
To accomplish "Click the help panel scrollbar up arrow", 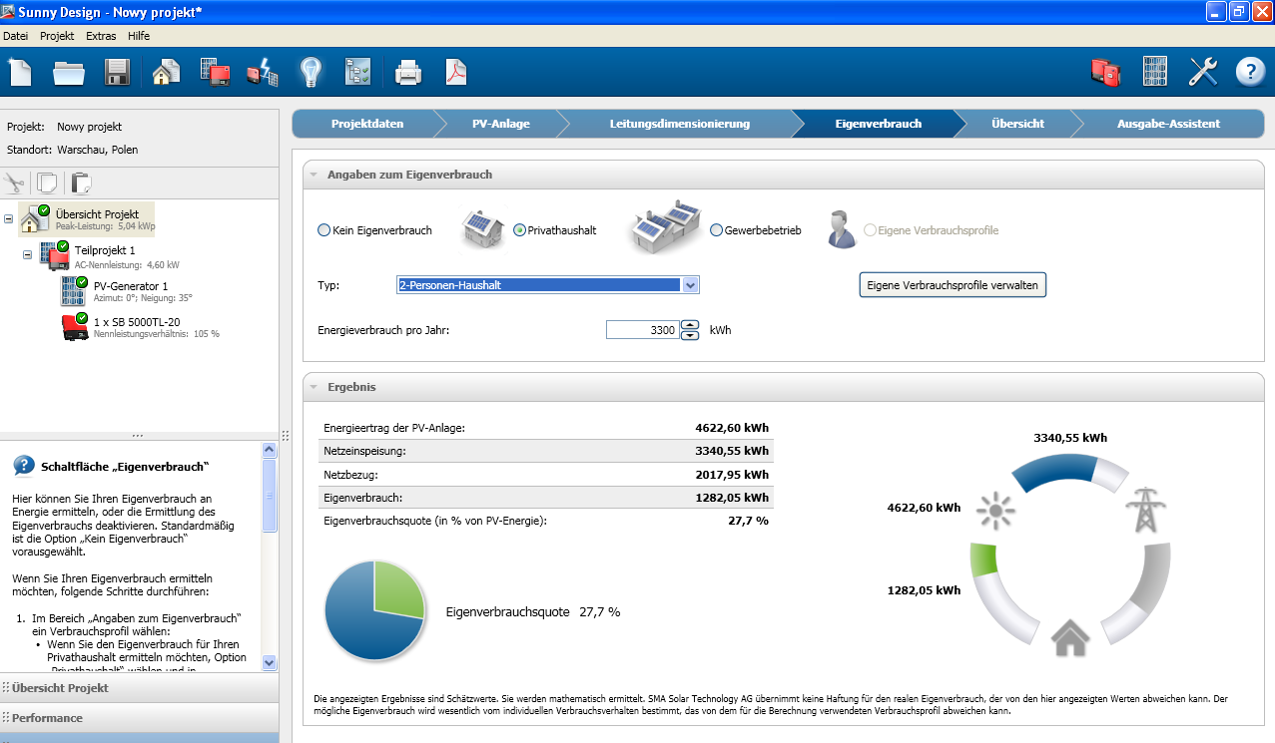I will [270, 451].
